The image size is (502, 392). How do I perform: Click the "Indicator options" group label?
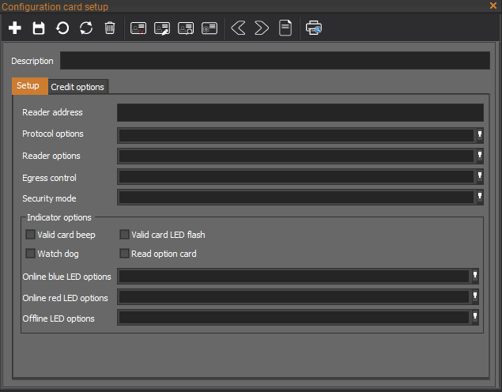click(59, 217)
